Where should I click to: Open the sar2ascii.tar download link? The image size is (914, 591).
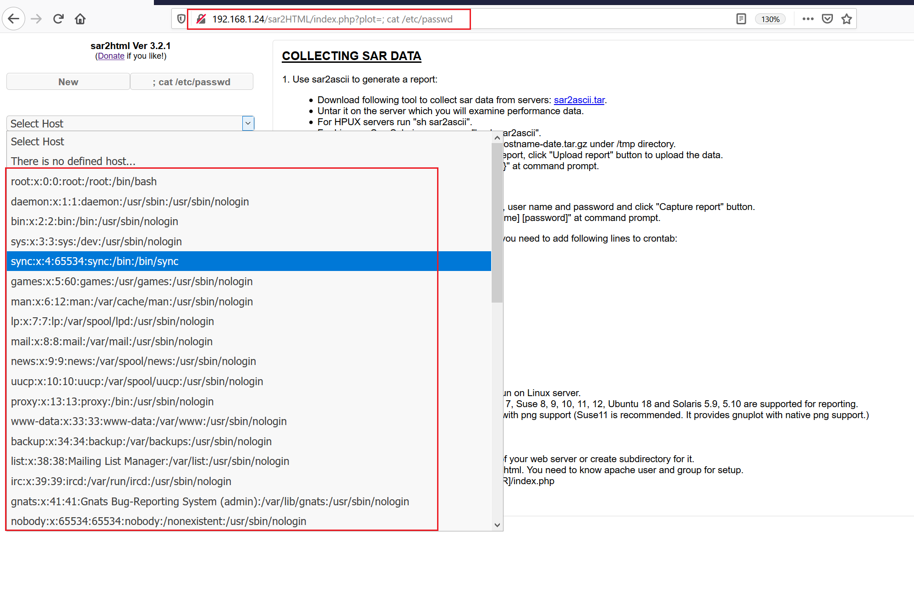click(579, 100)
